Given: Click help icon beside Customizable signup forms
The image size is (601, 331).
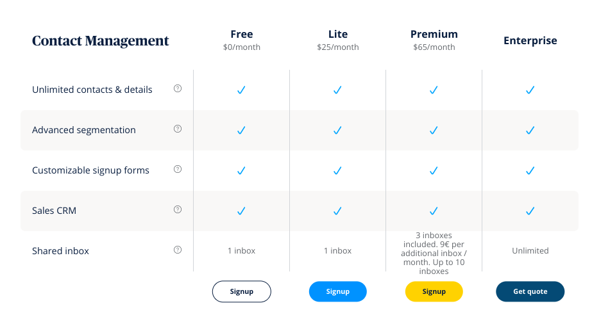Looking at the screenshot, I should pyautogui.click(x=178, y=170).
